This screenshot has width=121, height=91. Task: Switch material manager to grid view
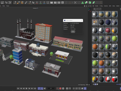point(95,84)
